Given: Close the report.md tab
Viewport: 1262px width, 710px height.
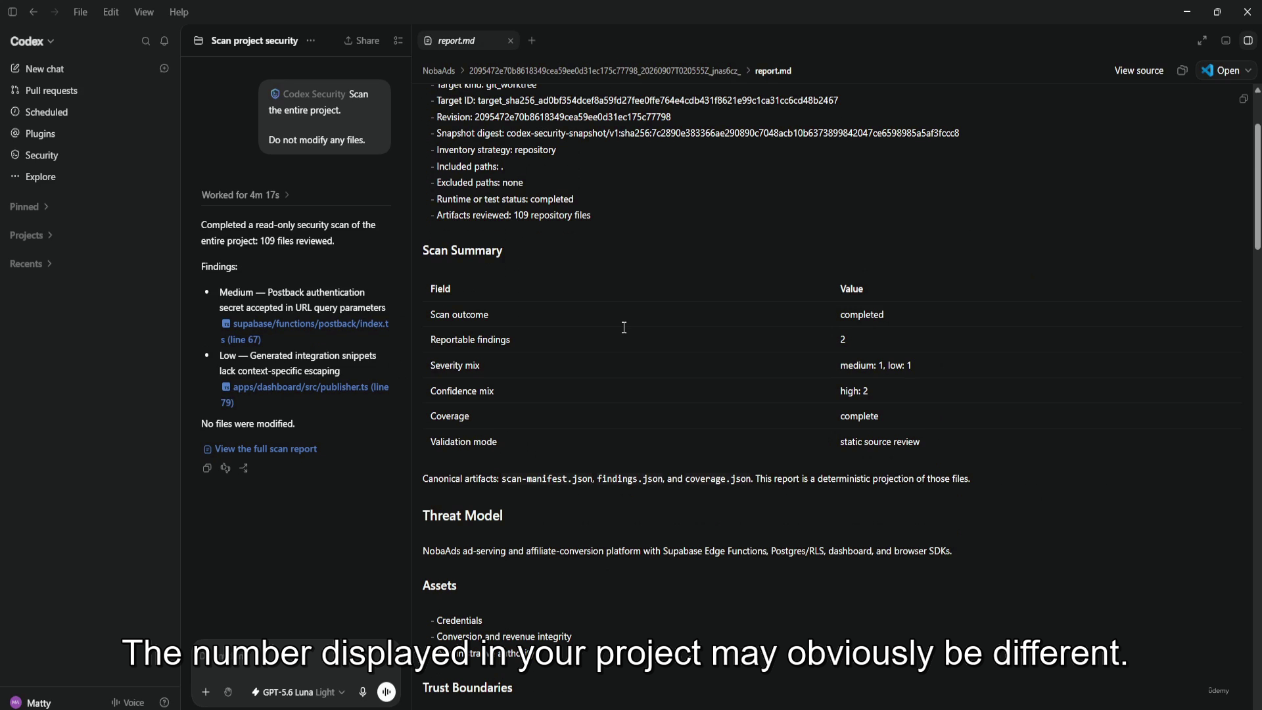Looking at the screenshot, I should pyautogui.click(x=511, y=41).
